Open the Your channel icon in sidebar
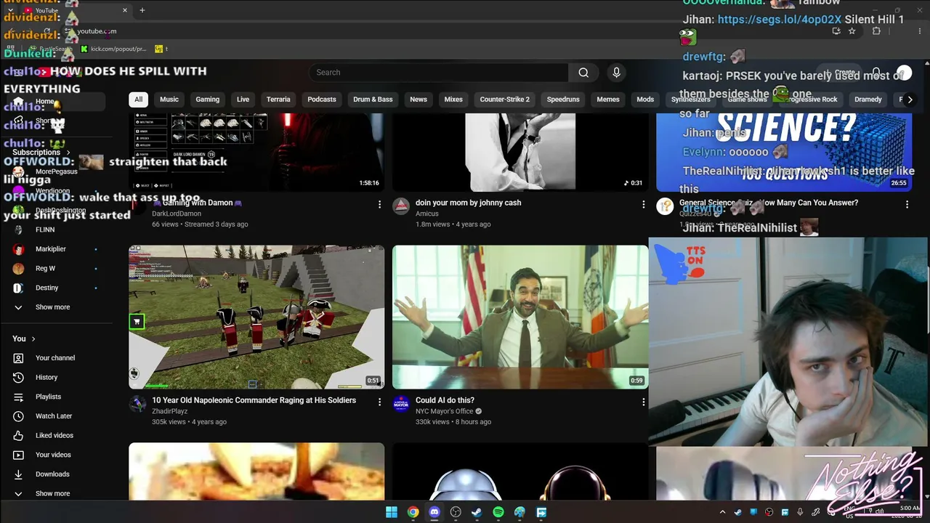The image size is (930, 523). (x=19, y=358)
